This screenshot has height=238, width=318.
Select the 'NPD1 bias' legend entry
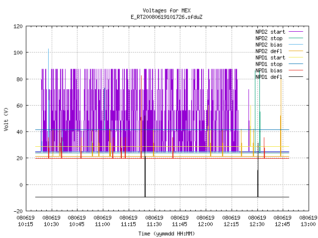click(x=269, y=70)
